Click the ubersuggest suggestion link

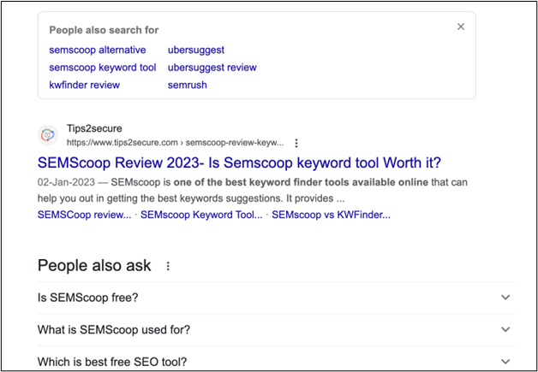tap(196, 50)
